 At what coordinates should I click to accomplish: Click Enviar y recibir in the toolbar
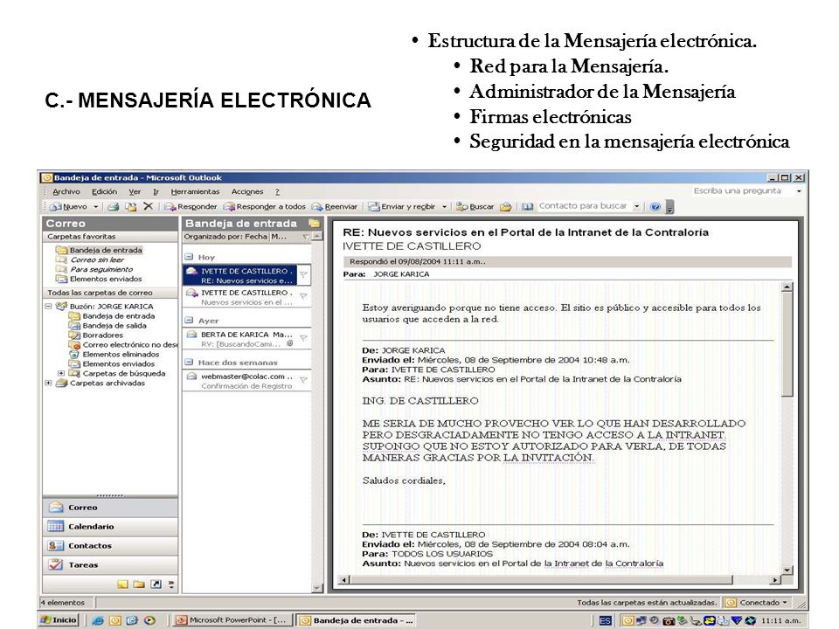coord(401,206)
